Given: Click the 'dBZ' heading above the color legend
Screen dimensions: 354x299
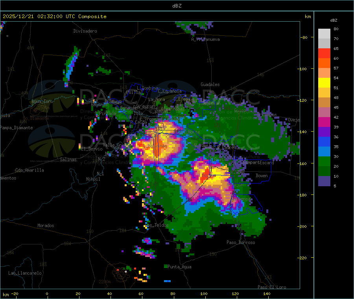Looking at the screenshot, I should click(334, 20).
